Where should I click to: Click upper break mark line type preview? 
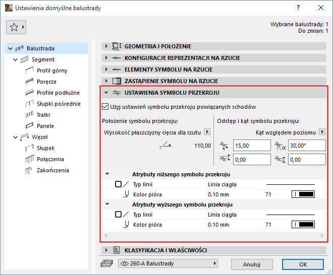(x=290, y=215)
